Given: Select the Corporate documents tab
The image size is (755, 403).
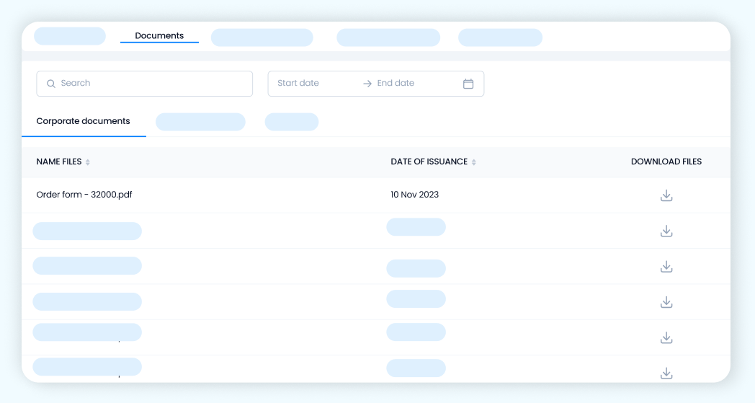Looking at the screenshot, I should tap(83, 121).
